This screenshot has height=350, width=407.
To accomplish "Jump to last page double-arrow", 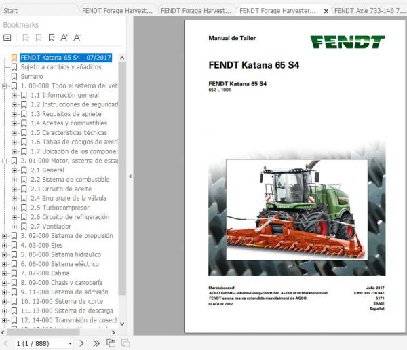I will click(x=96, y=343).
